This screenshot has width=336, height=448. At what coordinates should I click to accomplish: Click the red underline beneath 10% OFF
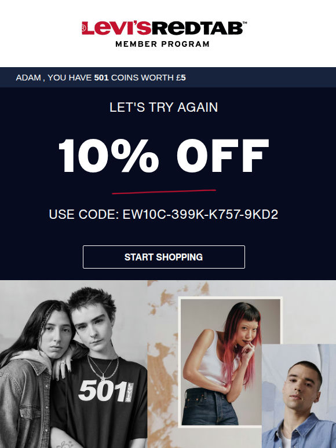point(164,192)
